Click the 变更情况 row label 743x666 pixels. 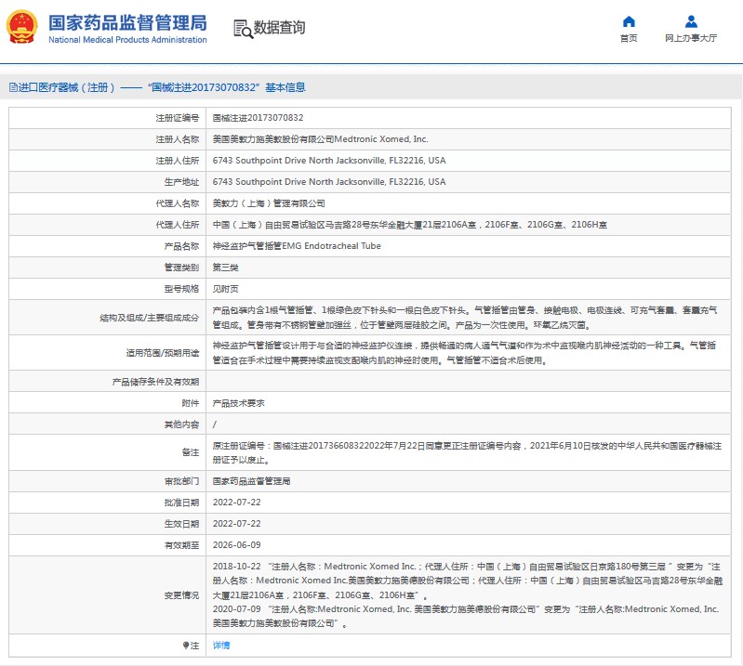[x=181, y=595]
